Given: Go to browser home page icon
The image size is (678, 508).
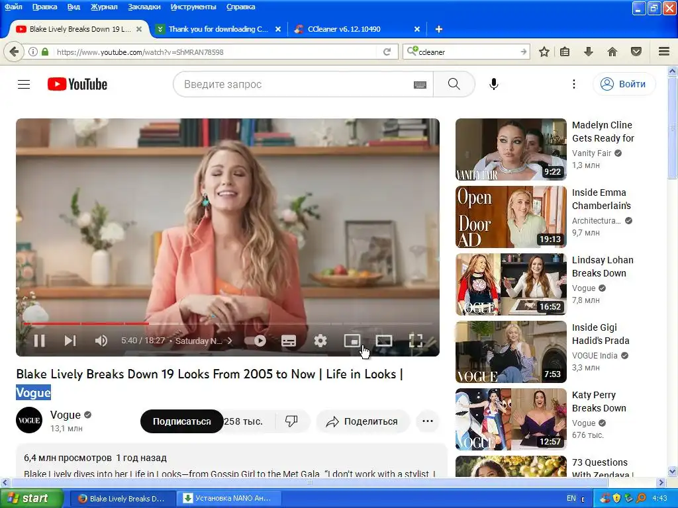Looking at the screenshot, I should tap(612, 52).
